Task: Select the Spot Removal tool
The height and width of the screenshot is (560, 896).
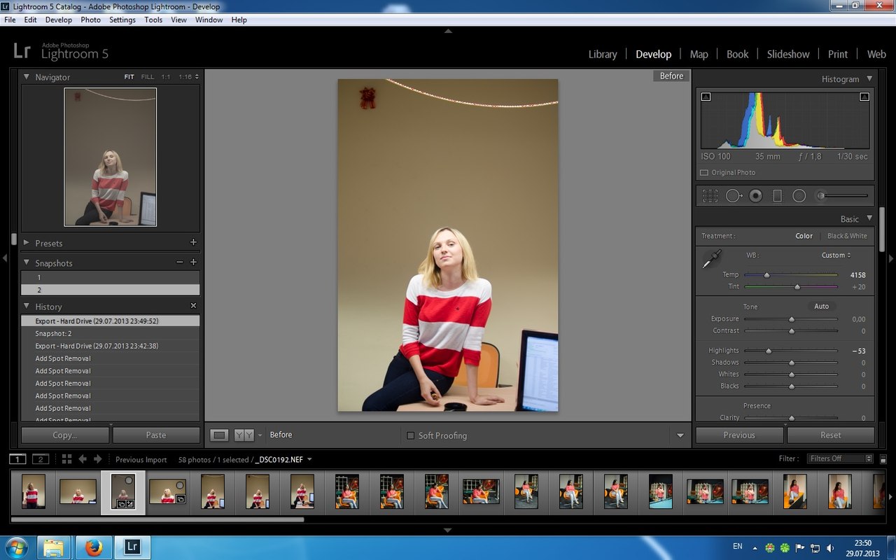Action: pos(733,196)
